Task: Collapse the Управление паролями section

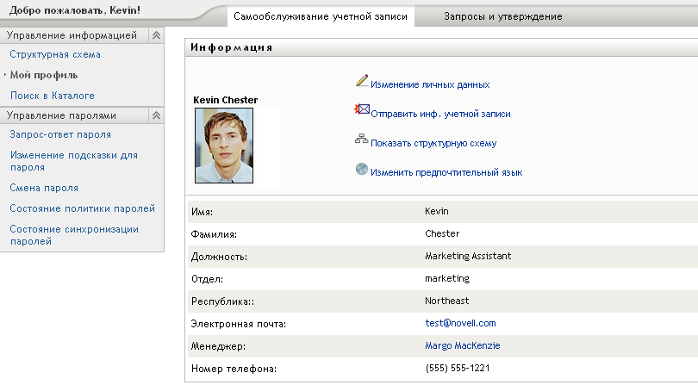Action: coord(155,115)
